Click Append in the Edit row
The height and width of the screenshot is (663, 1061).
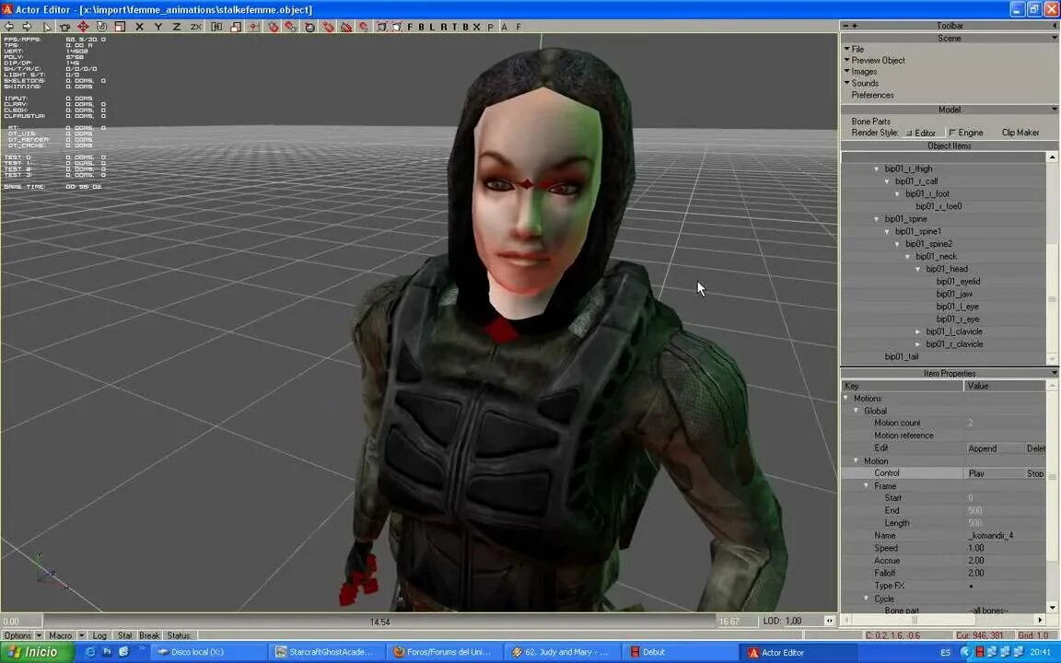tap(983, 448)
